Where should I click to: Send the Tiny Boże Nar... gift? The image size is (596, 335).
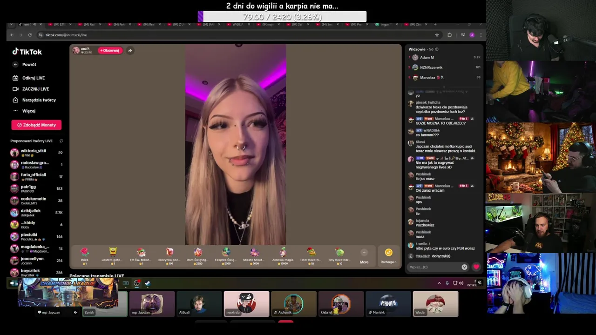[x=339, y=256]
